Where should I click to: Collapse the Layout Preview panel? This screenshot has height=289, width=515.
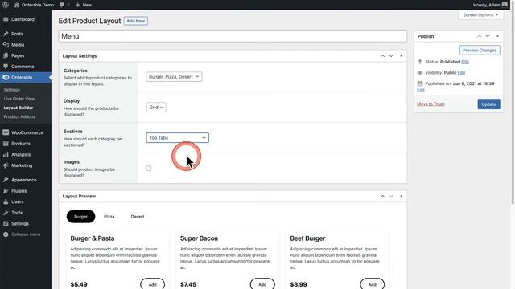point(401,196)
